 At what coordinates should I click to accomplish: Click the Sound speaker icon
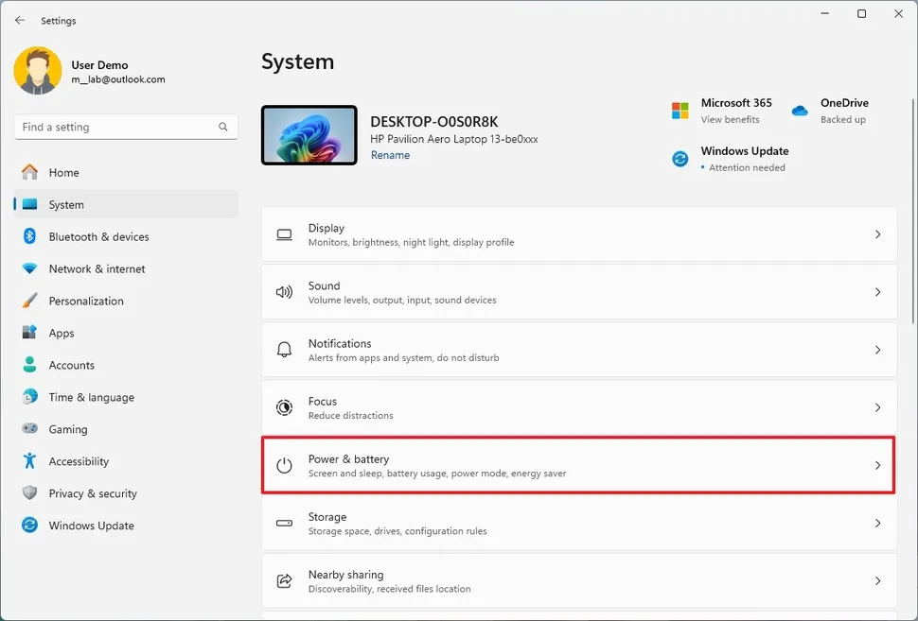[x=284, y=291]
